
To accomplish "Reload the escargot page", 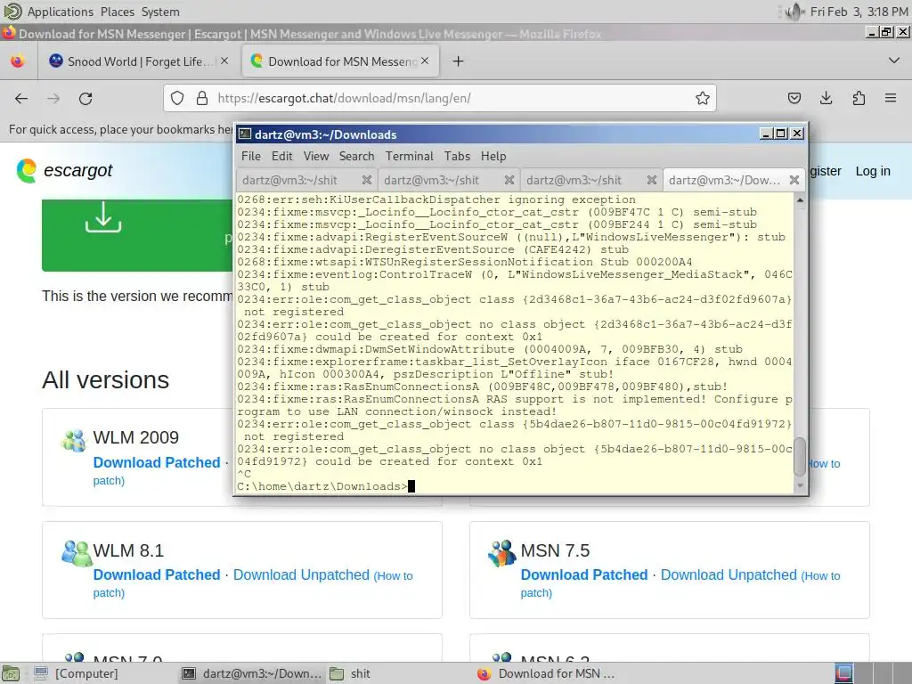I will tap(85, 98).
